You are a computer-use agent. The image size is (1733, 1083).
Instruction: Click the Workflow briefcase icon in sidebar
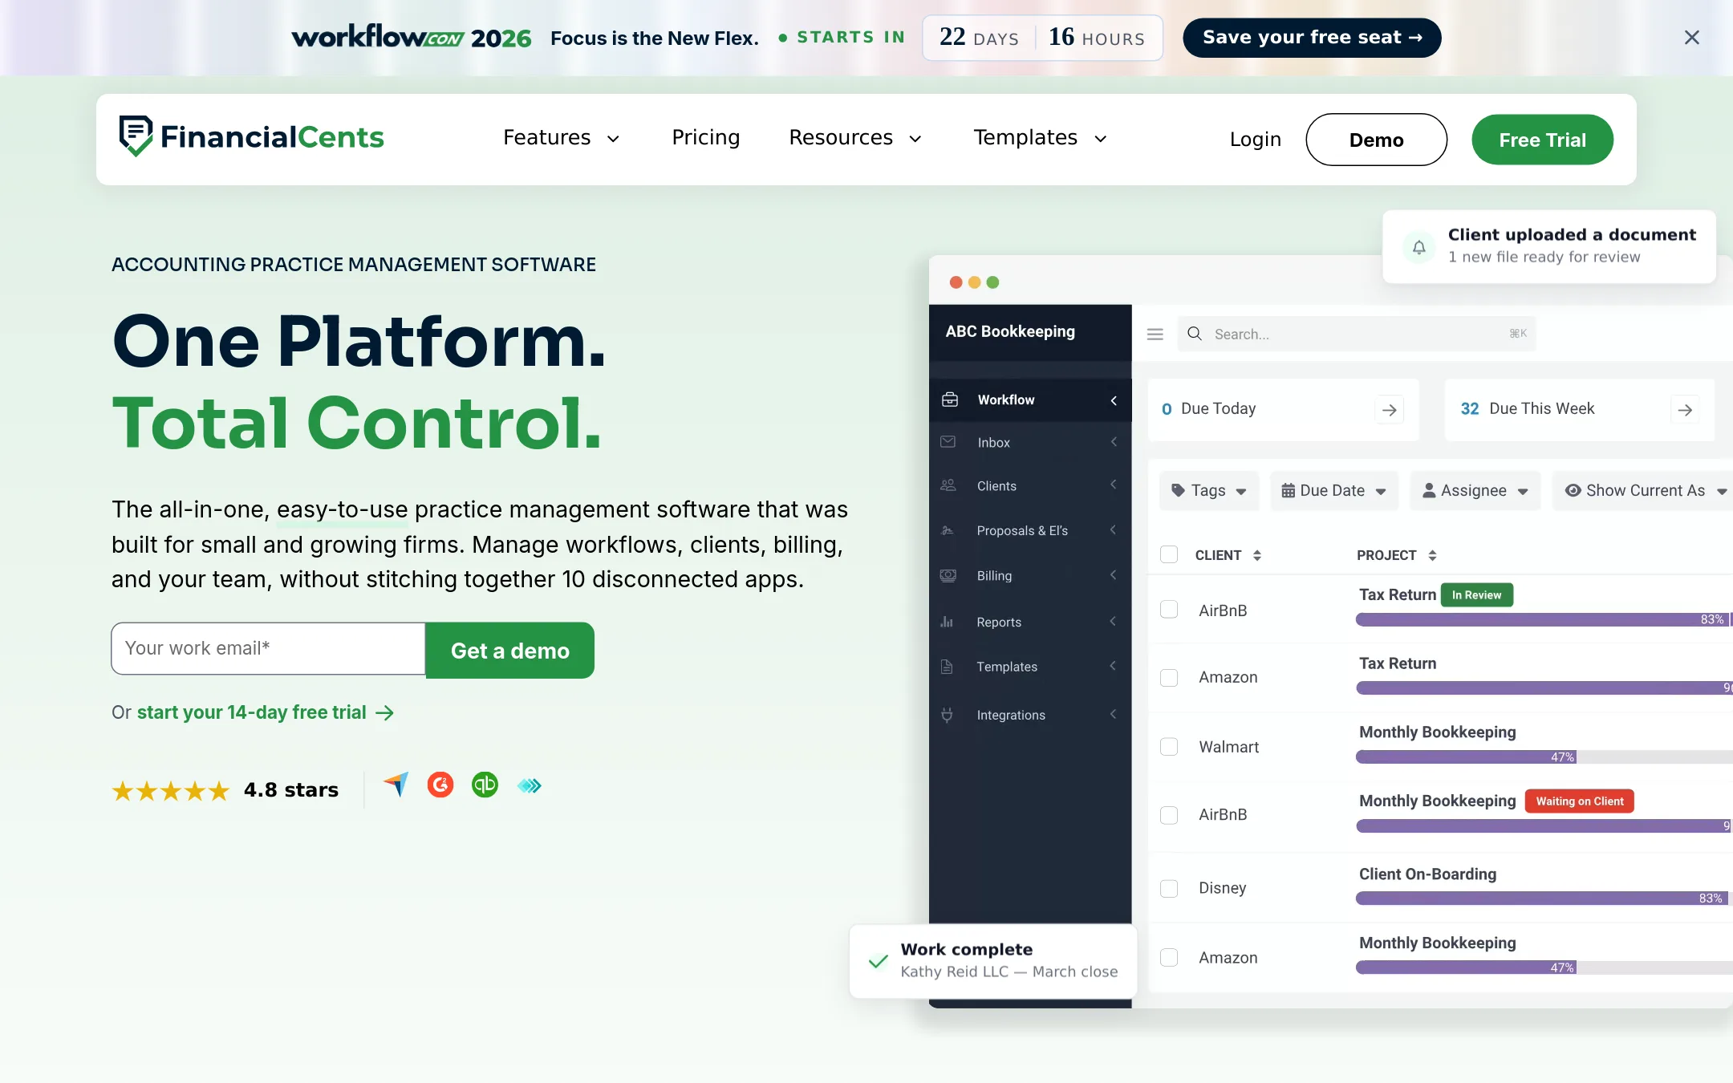(949, 400)
